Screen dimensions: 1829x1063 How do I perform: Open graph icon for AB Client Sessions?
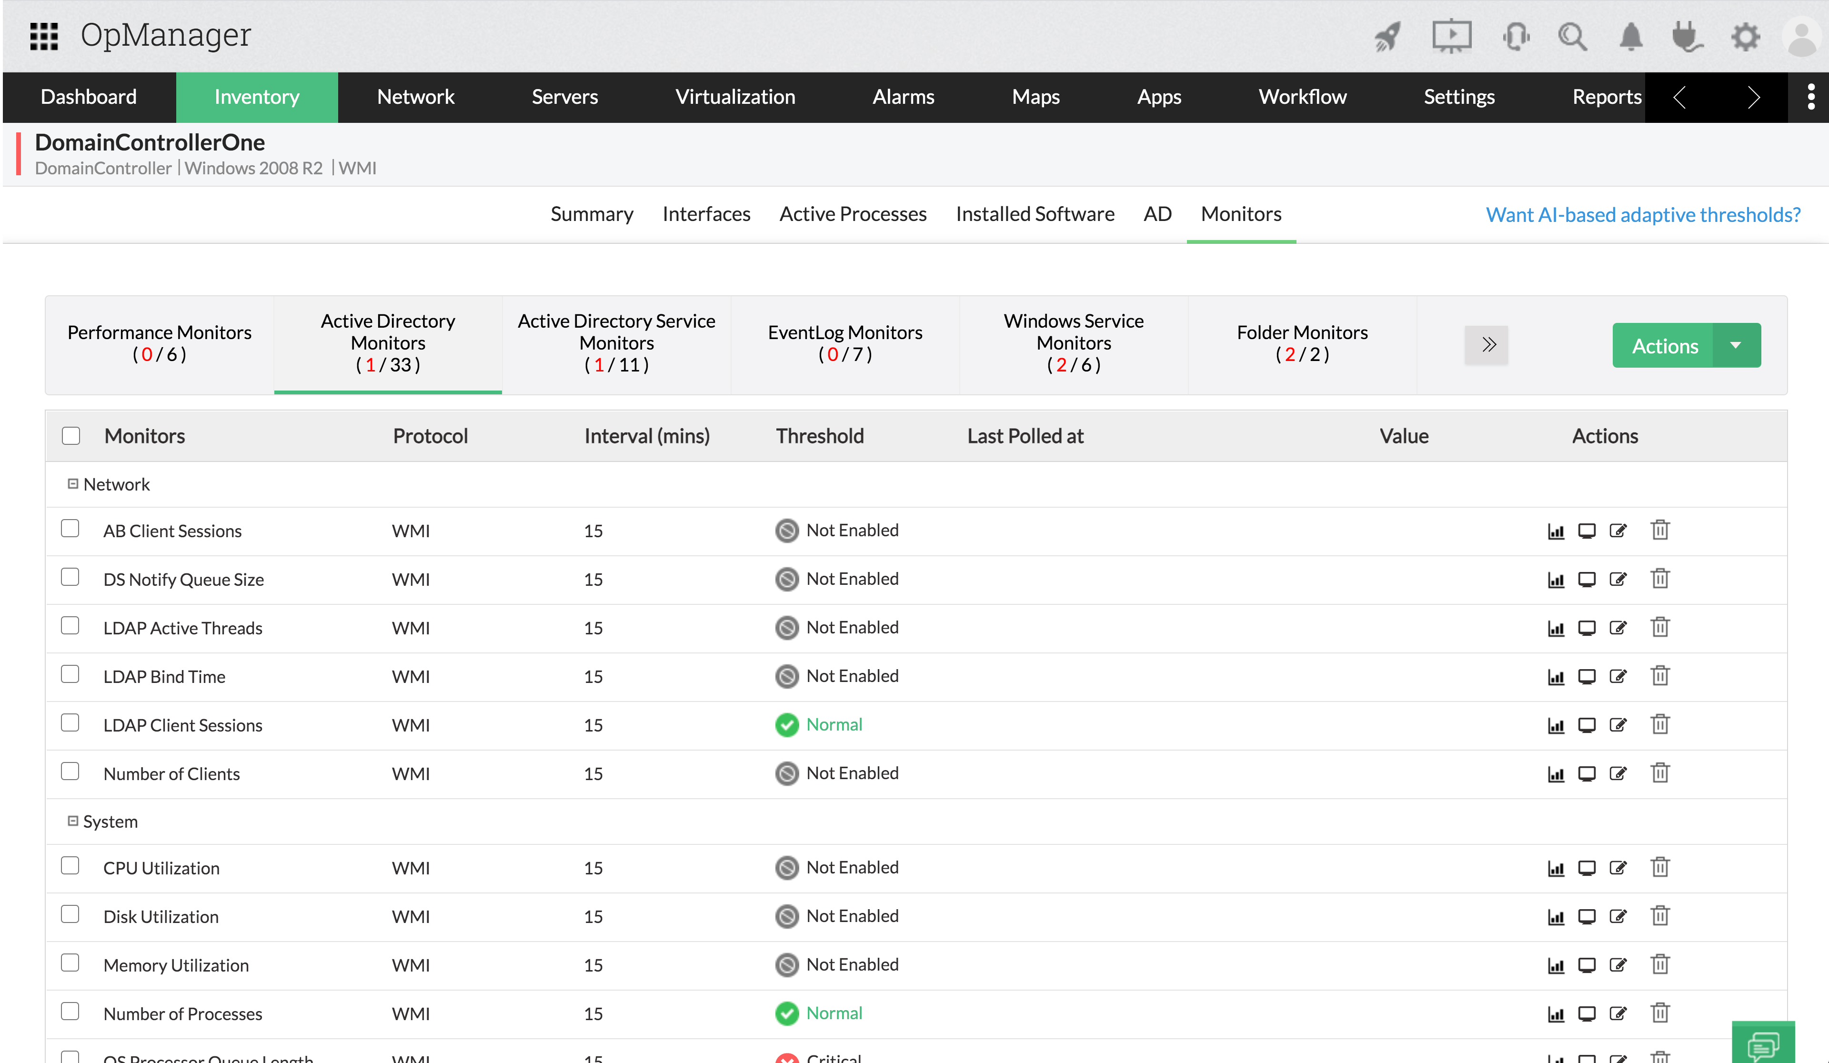click(x=1556, y=531)
